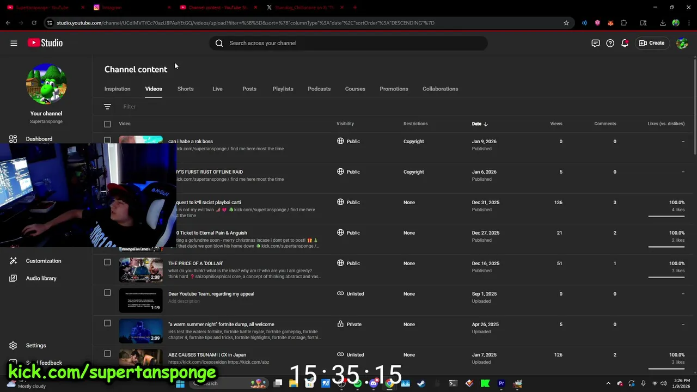The width and height of the screenshot is (697, 392).
Task: Click into the search across your channel field
Action: pos(348,43)
